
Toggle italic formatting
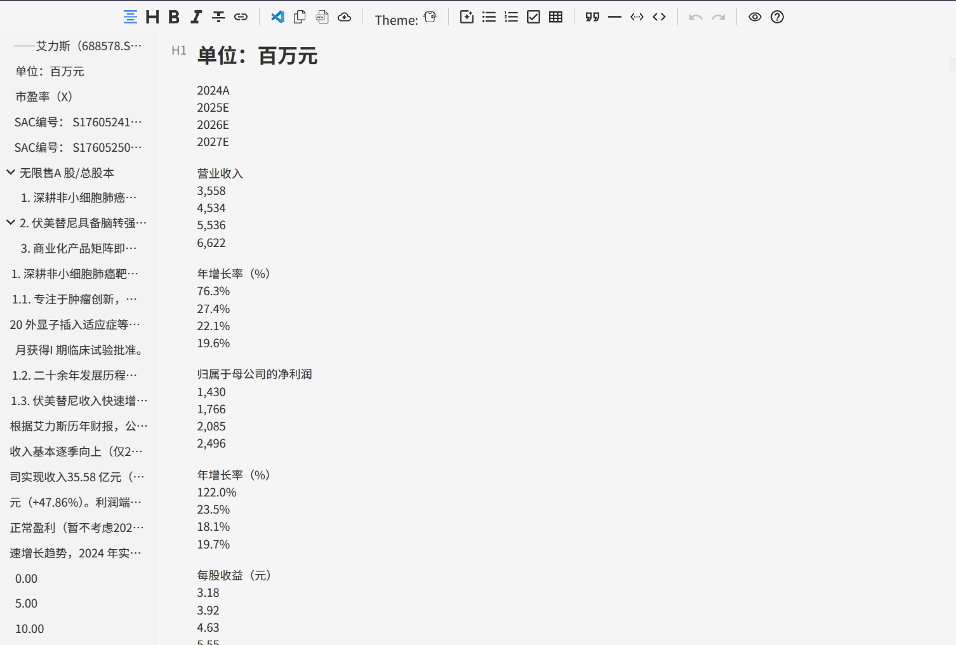tap(196, 17)
